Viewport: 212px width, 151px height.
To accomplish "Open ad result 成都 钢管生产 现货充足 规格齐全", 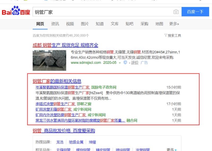I will point(65,45).
